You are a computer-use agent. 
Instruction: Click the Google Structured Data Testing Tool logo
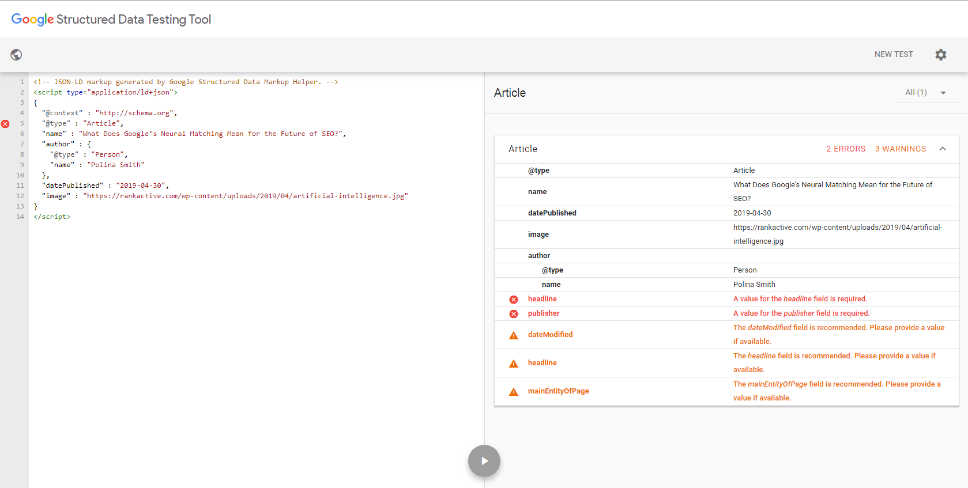pyautogui.click(x=111, y=20)
